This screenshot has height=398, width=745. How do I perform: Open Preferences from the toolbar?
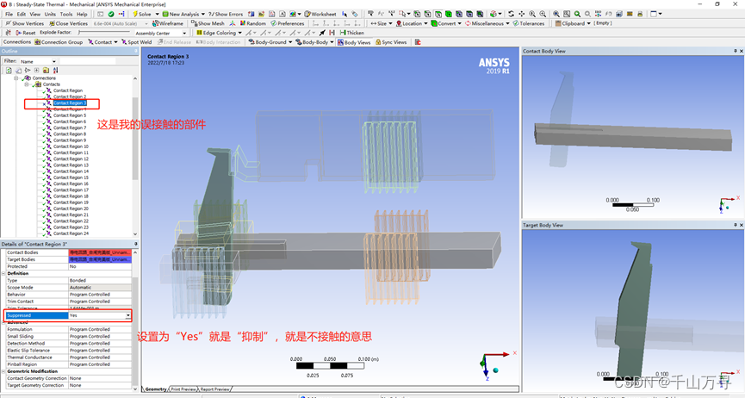click(288, 23)
